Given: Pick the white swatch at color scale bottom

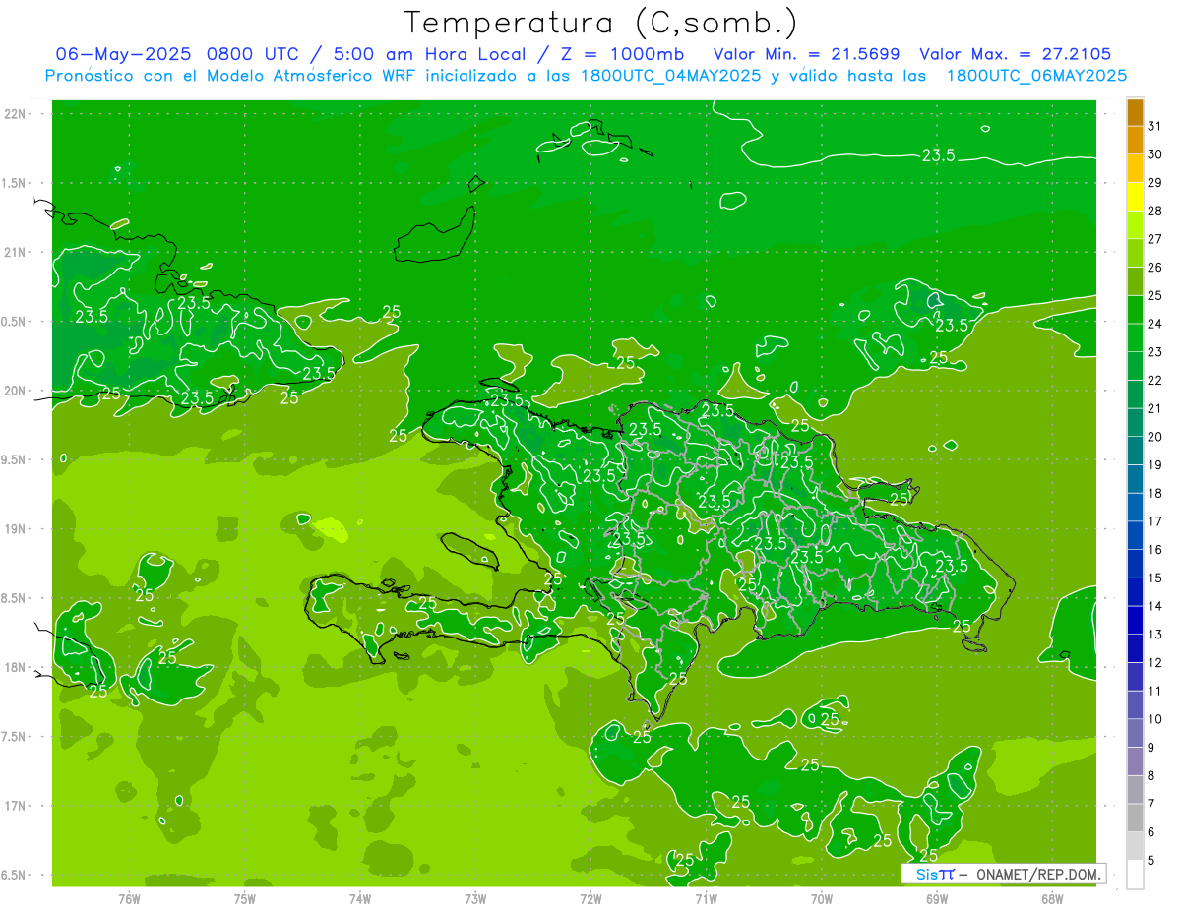Looking at the screenshot, I should pyautogui.click(x=1135, y=875).
